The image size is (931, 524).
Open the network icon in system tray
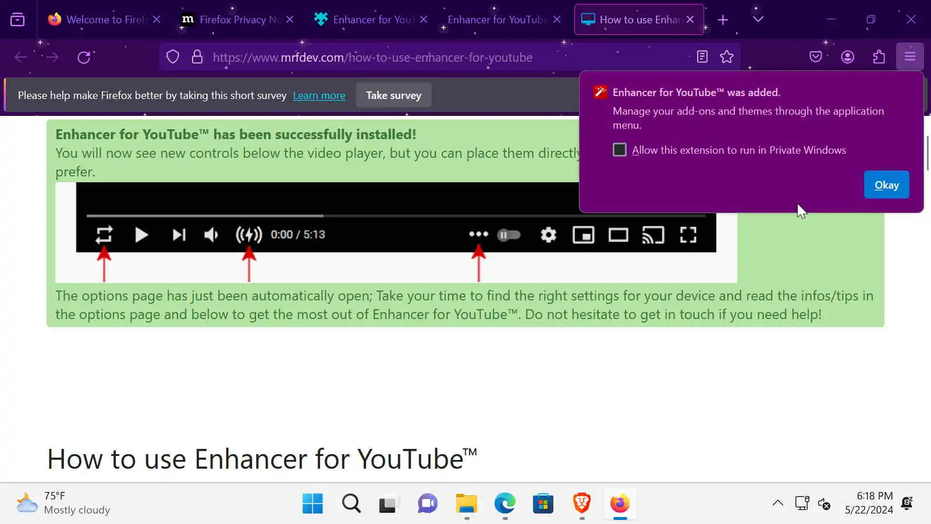coord(802,503)
